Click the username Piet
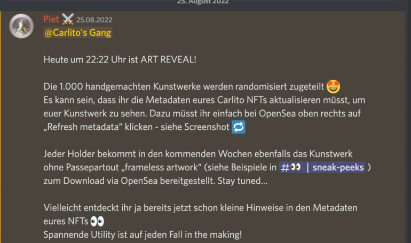The image size is (411, 243). click(x=51, y=19)
